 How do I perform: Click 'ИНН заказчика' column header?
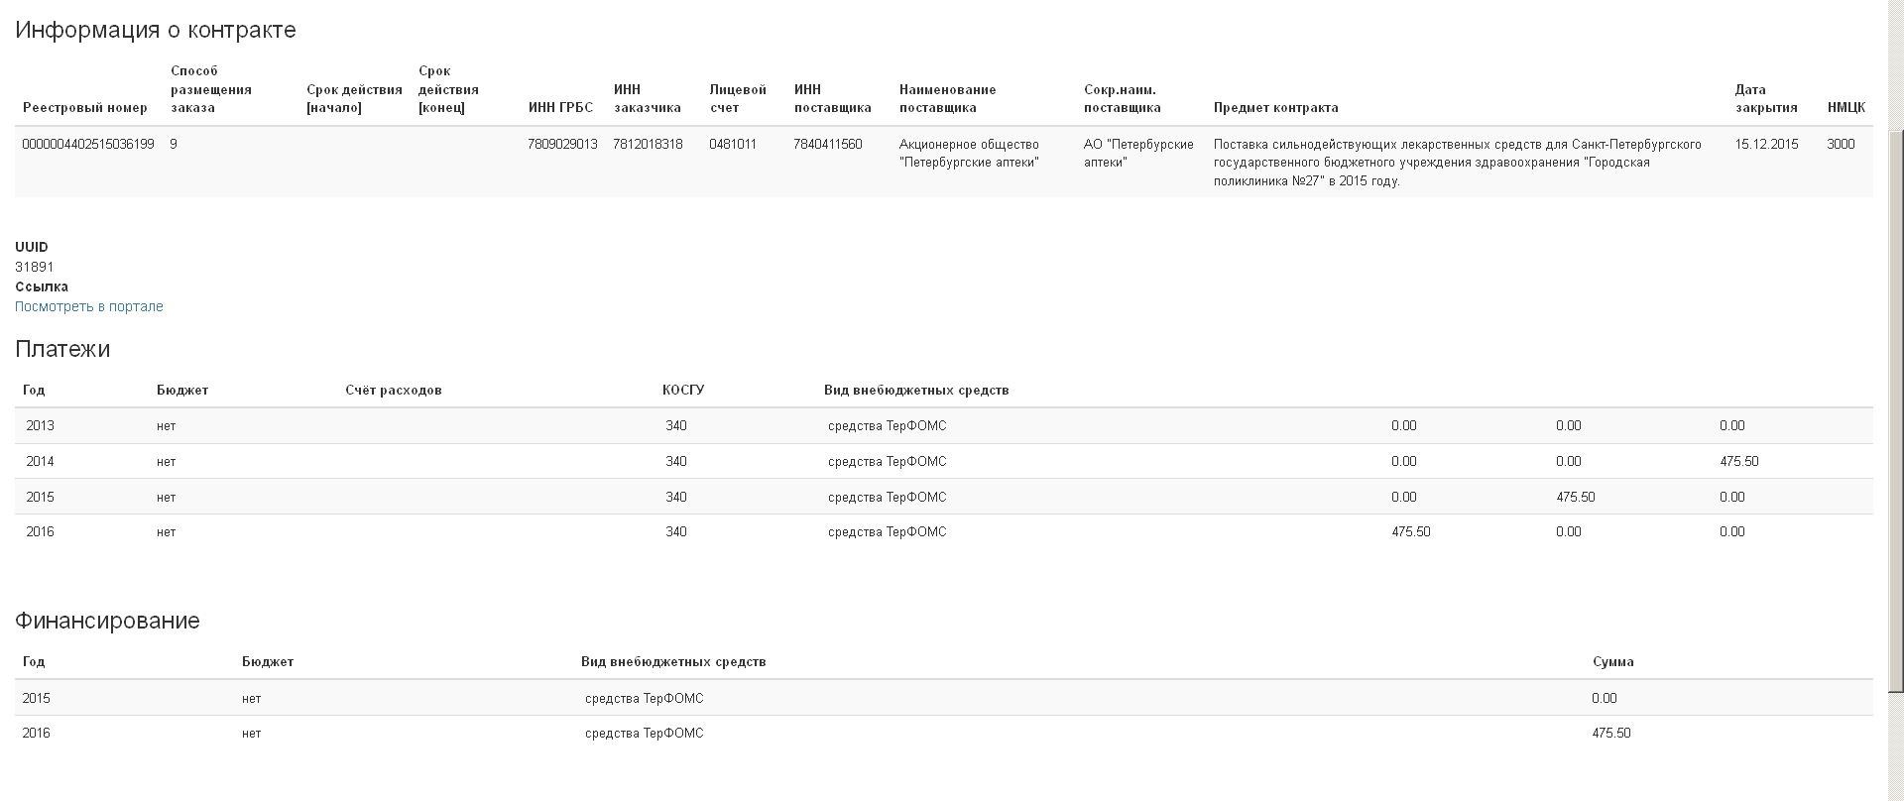pos(648,98)
